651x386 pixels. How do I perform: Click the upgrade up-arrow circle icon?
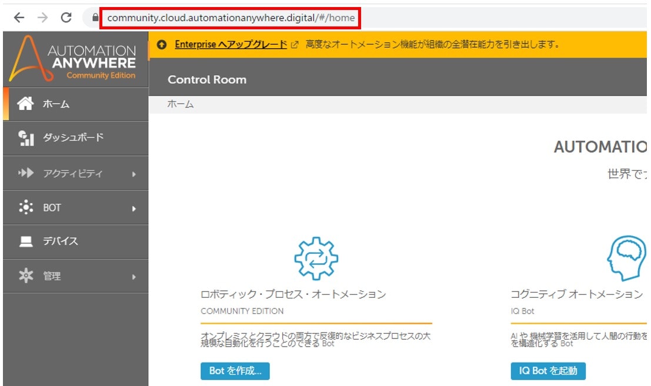coord(162,45)
